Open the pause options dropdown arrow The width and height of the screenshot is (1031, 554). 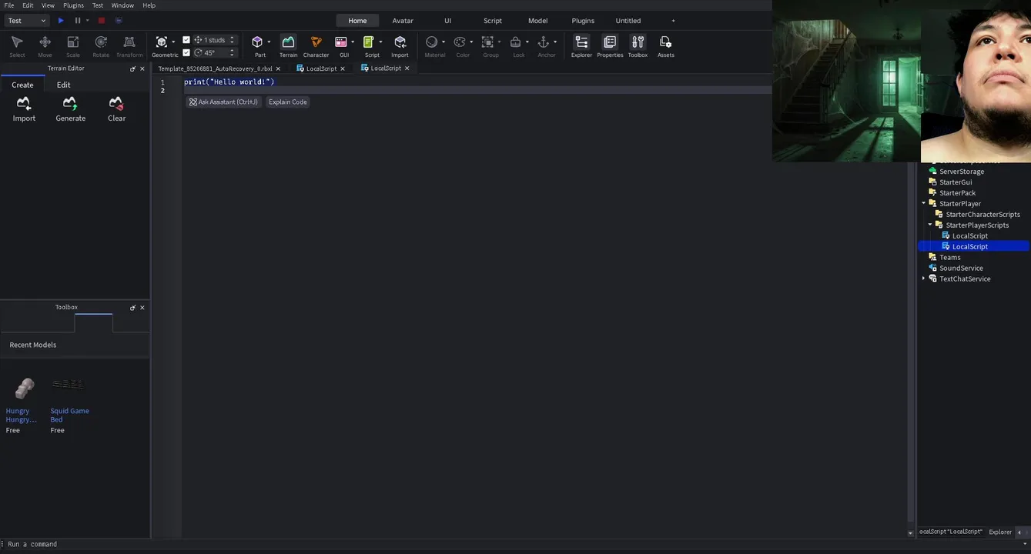[x=87, y=21]
